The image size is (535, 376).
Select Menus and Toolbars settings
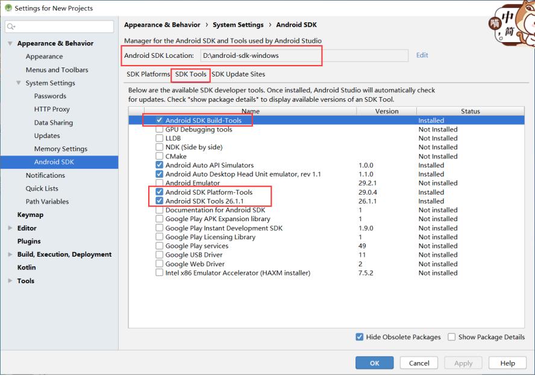57,70
